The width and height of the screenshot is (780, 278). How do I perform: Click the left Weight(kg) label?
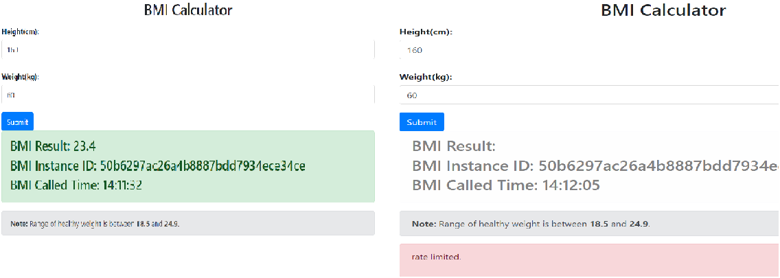point(20,77)
